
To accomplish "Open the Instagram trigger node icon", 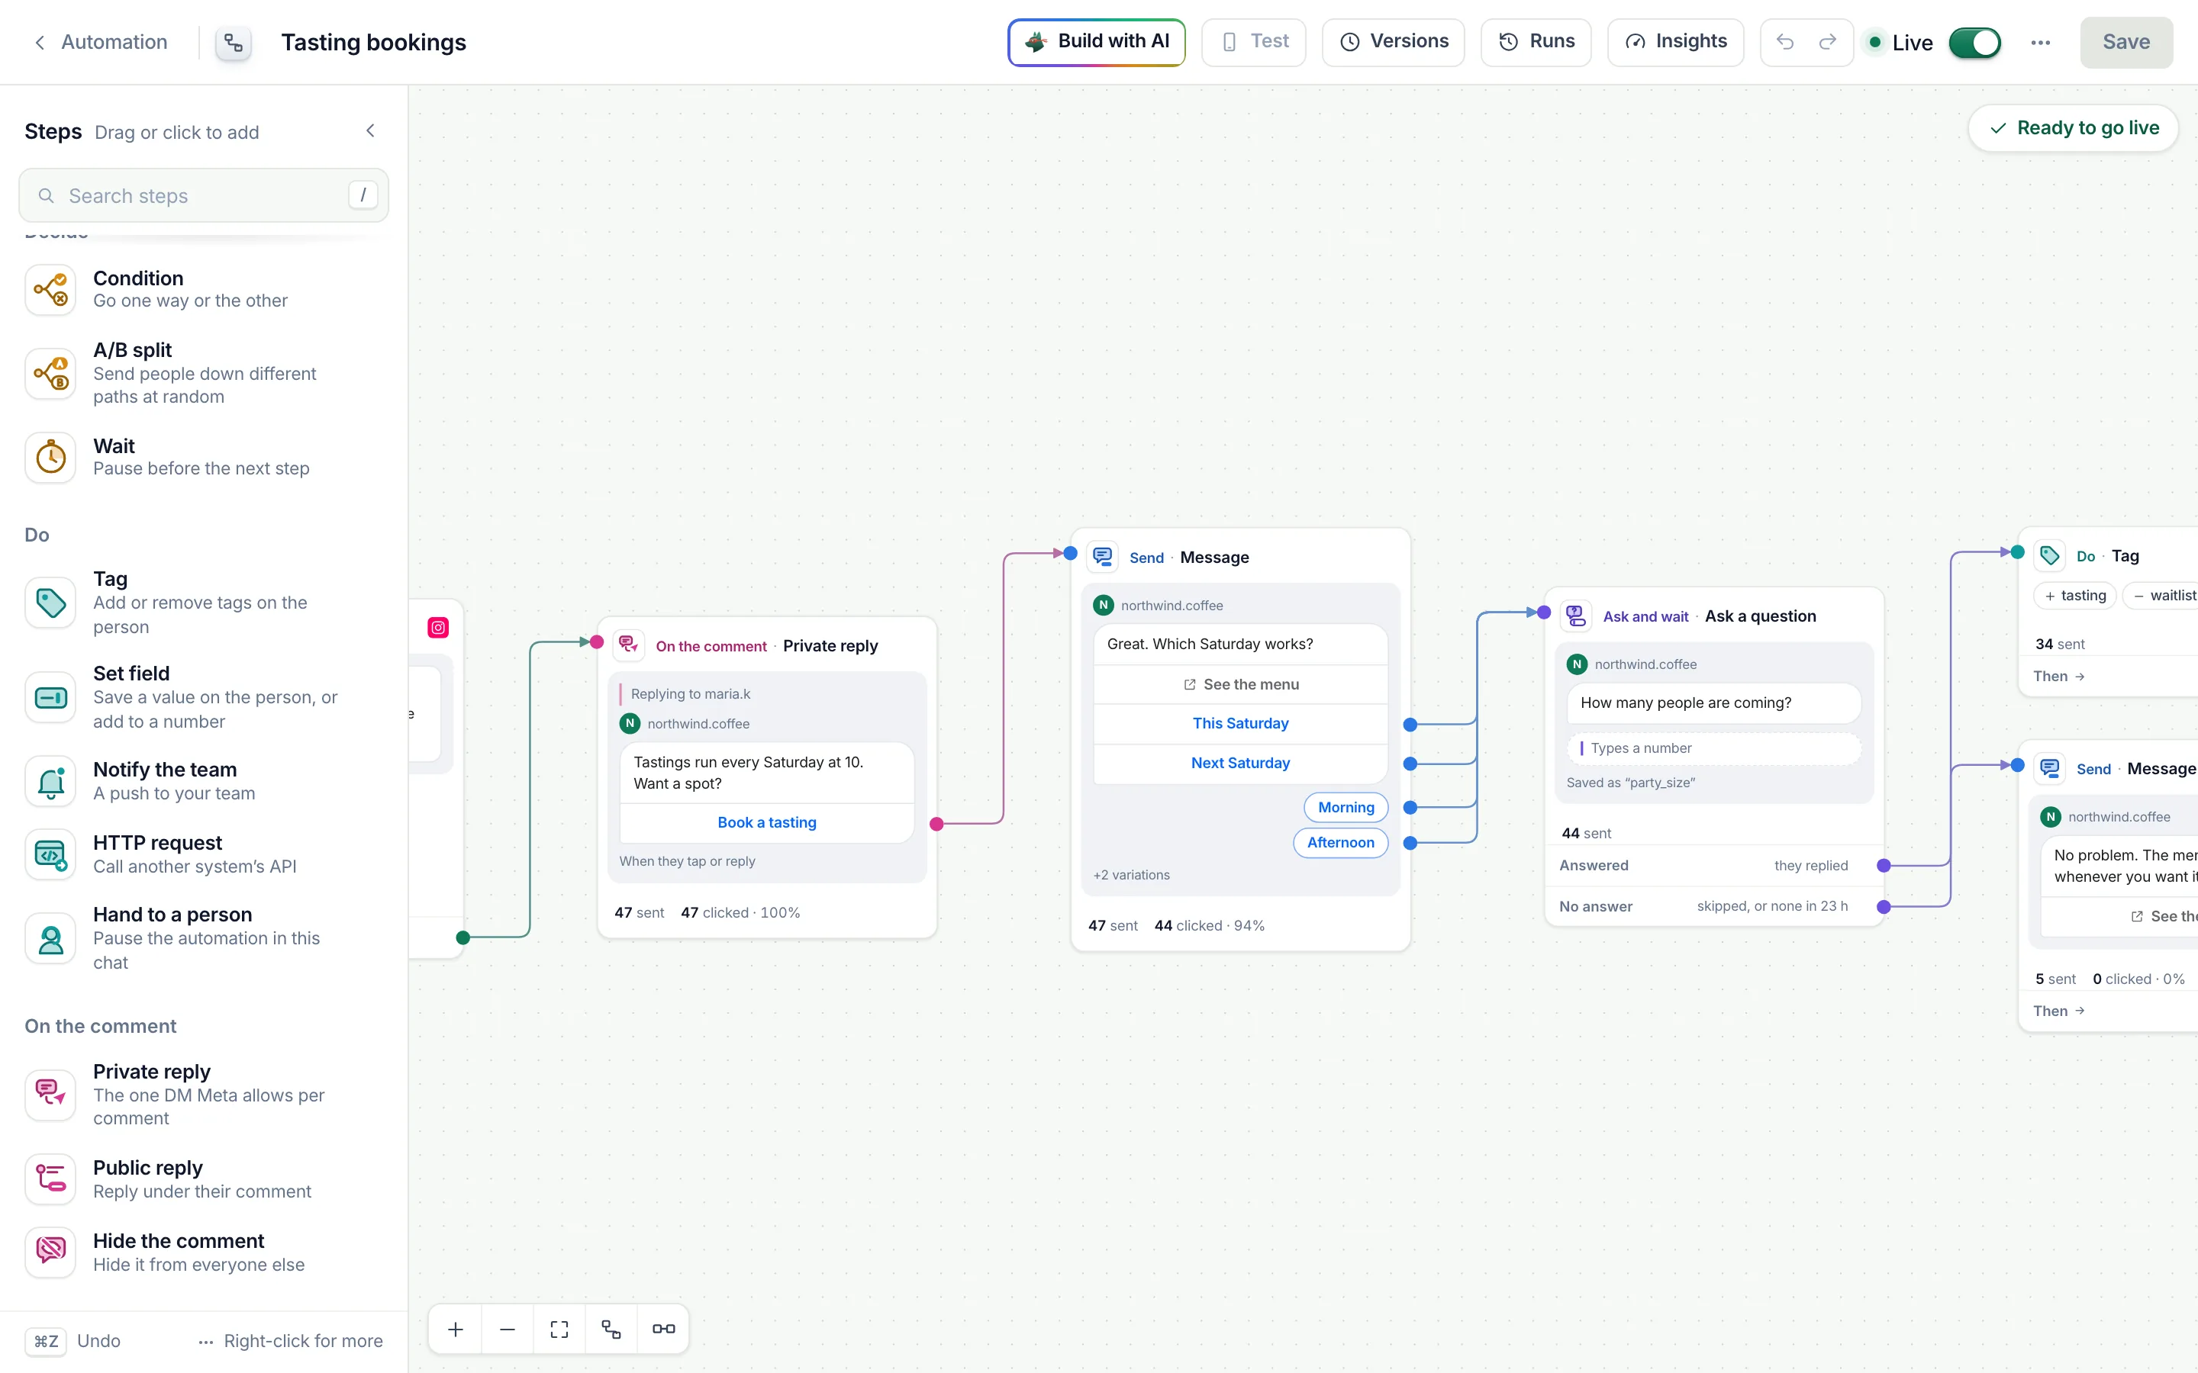I will pos(438,628).
